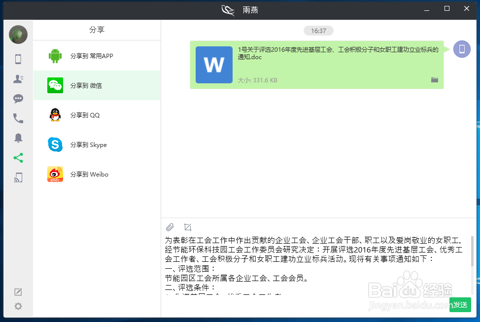The width and height of the screenshot is (480, 322).
Task: Click the profile avatar at top left
Action: (x=18, y=35)
